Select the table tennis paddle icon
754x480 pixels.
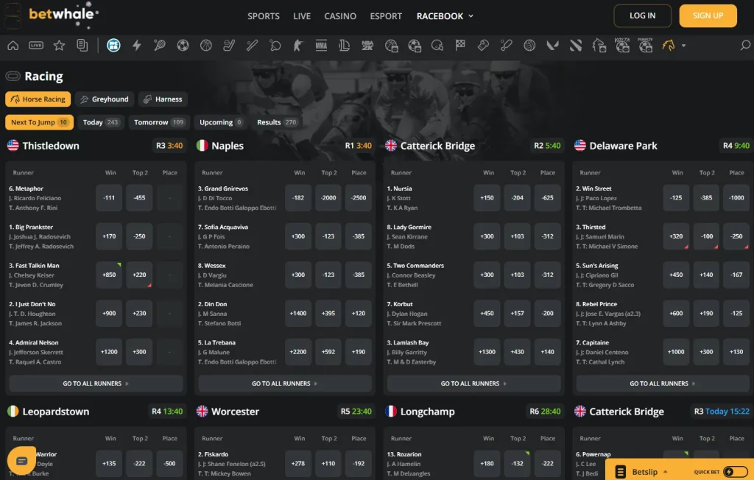[275, 45]
